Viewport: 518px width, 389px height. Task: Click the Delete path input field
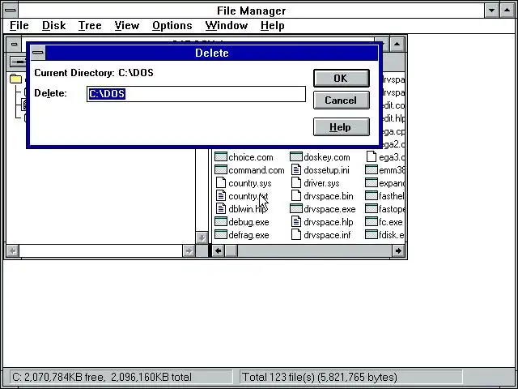click(196, 94)
